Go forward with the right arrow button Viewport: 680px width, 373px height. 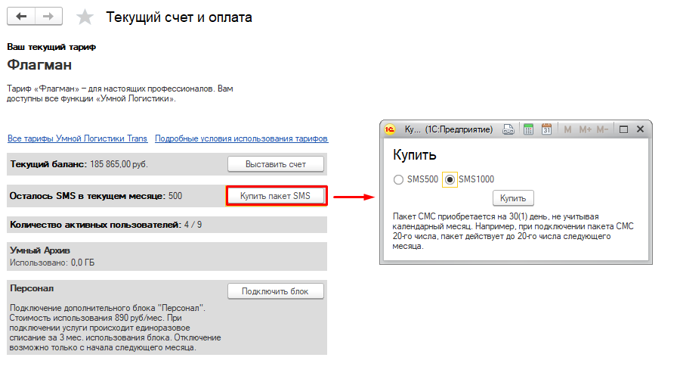click(x=48, y=17)
